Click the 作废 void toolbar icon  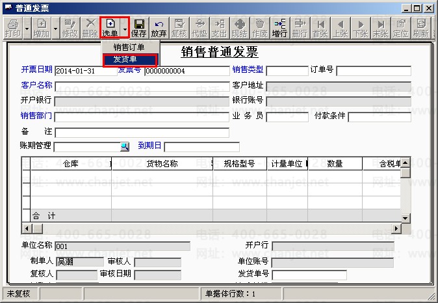point(259,28)
